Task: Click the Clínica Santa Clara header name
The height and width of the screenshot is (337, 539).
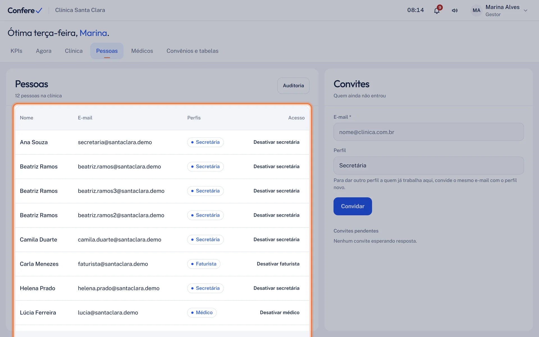Action: tap(80, 10)
